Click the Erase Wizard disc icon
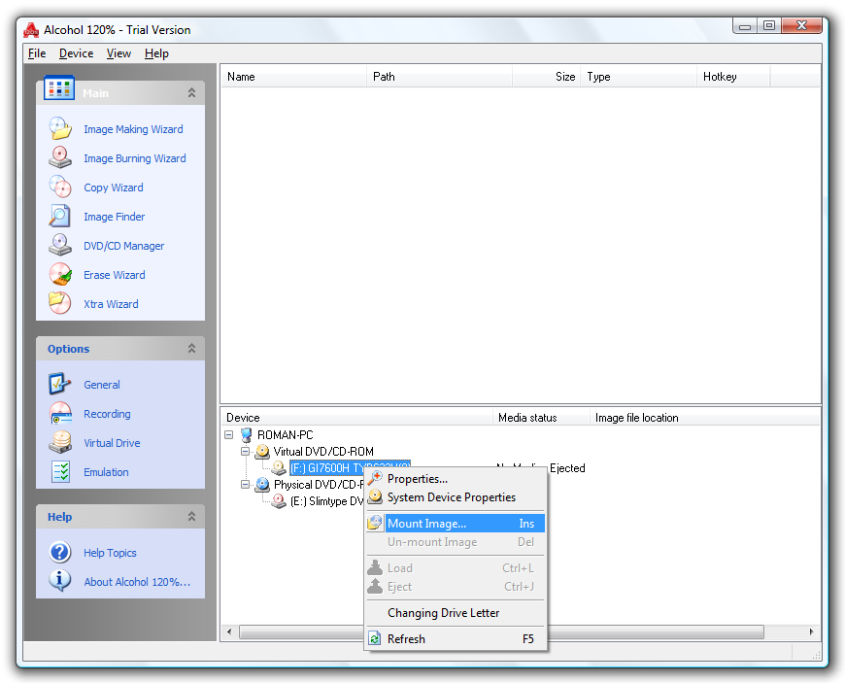Screen dimensions: 845x683 point(60,274)
